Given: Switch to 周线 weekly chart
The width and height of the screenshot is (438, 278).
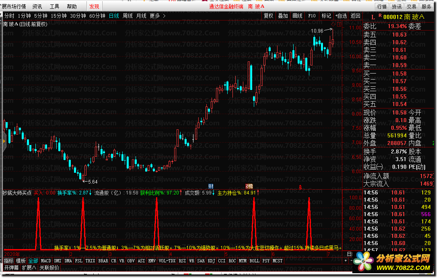Looking at the screenshot, I should (127, 16).
